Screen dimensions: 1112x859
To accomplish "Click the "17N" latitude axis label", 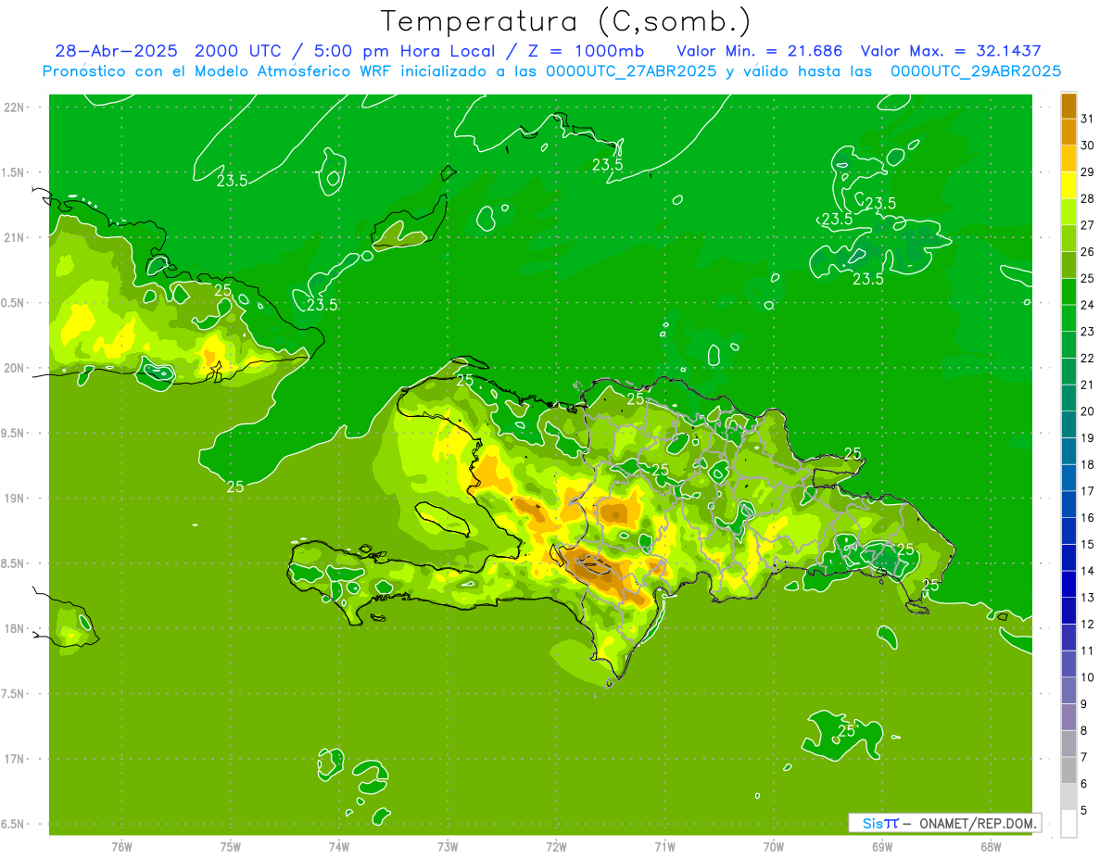I will click(x=15, y=759).
